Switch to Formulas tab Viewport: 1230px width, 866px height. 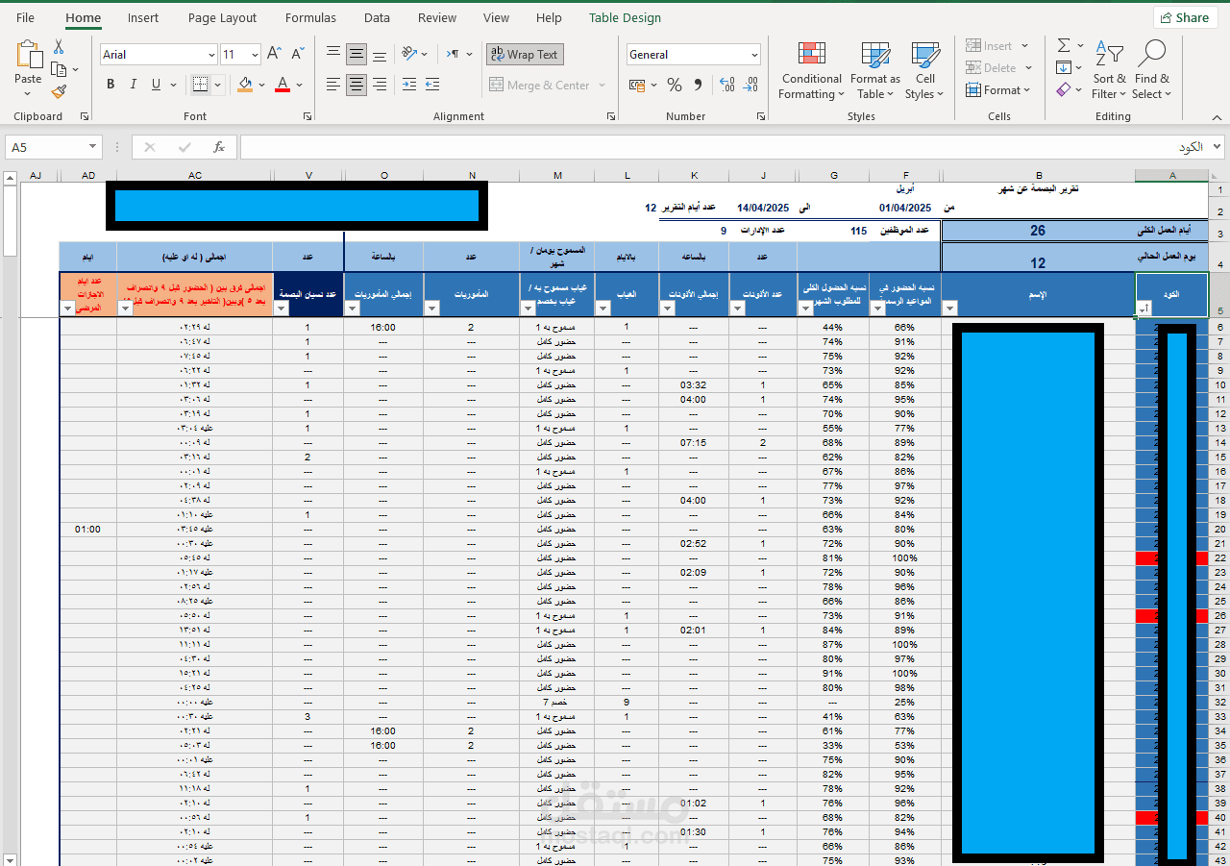pos(310,17)
